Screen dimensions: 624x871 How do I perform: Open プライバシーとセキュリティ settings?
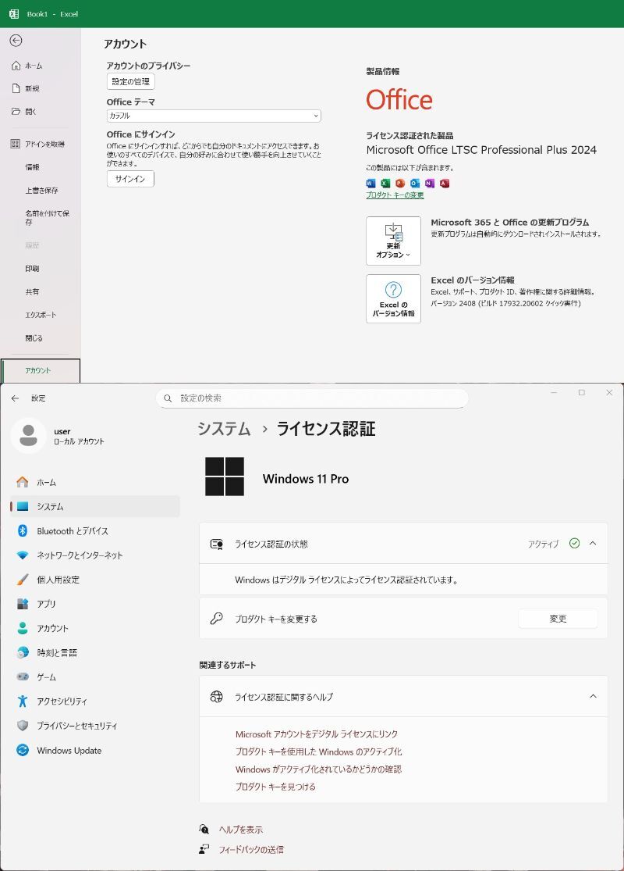click(95, 726)
